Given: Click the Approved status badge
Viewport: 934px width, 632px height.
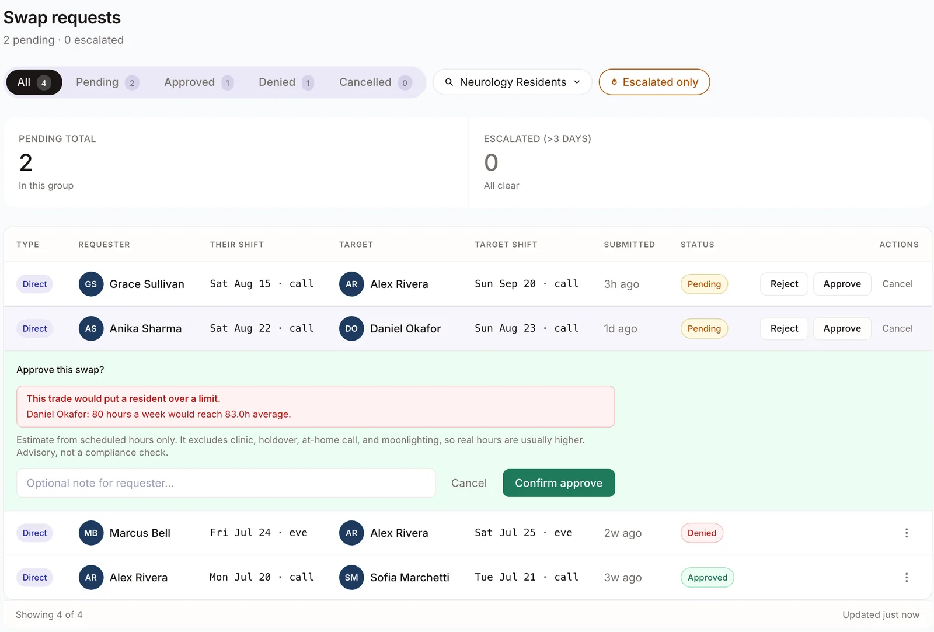Looking at the screenshot, I should click(x=707, y=577).
